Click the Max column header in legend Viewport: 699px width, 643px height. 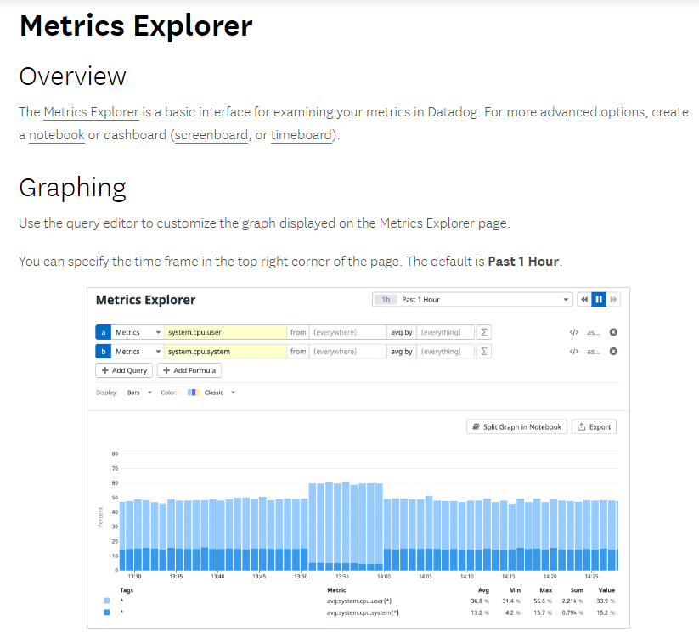pos(545,590)
